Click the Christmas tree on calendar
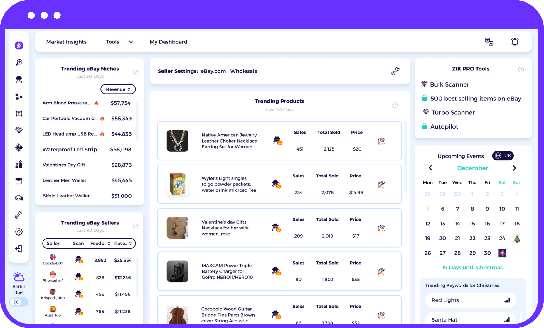Image resolution: width=544 pixels, height=328 pixels. click(517, 238)
